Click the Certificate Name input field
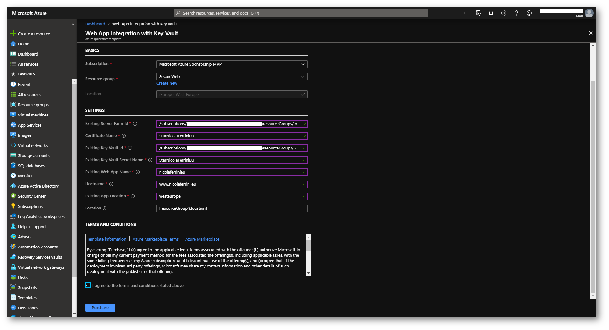The image size is (609, 330). [232, 136]
